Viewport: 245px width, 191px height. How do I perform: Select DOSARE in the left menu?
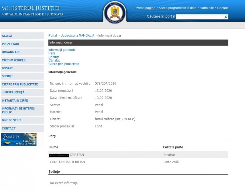8,68
